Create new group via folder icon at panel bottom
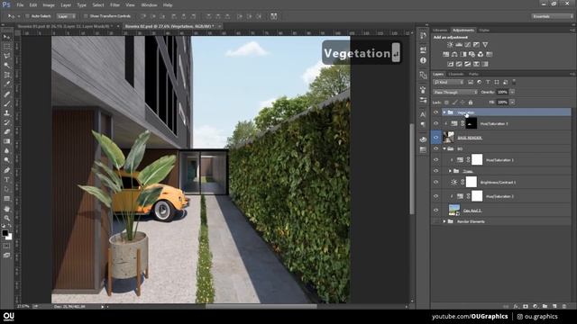The width and height of the screenshot is (577, 324). [545, 306]
